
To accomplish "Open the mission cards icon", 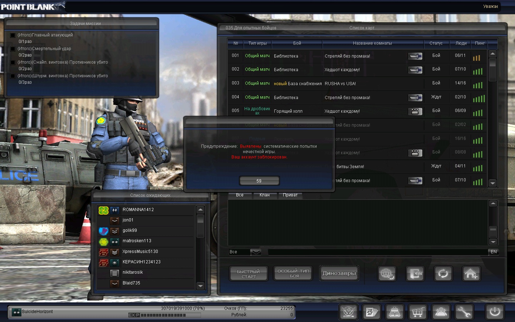I will tap(371, 312).
